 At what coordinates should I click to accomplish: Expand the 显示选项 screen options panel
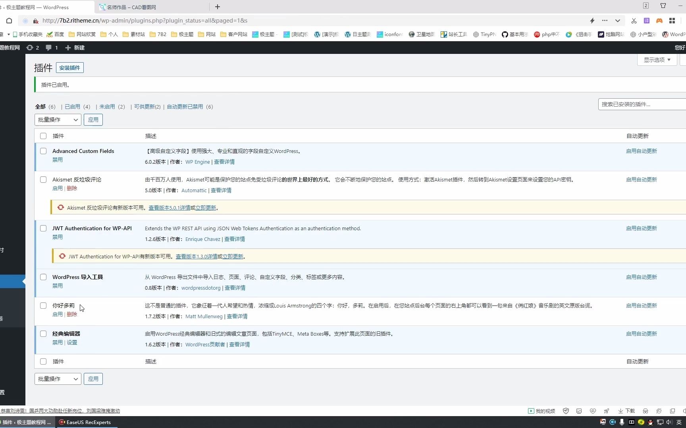[657, 60]
